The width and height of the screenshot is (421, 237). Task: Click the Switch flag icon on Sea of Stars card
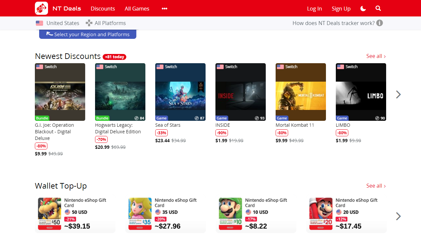[160, 66]
